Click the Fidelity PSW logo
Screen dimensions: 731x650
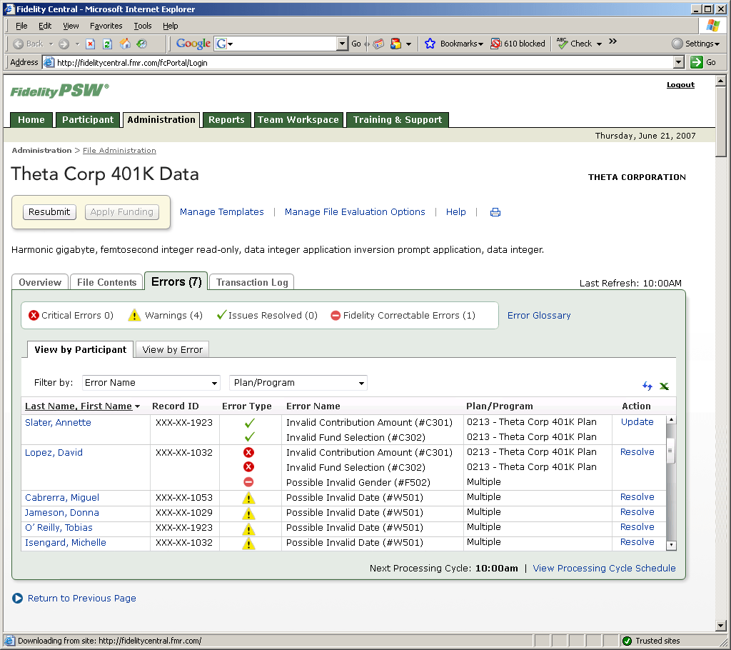[x=60, y=91]
